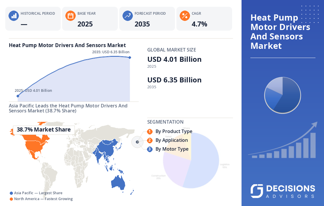
Task: Click the HISTORICAL PERIOD label
Action: pyautogui.click(x=38, y=14)
